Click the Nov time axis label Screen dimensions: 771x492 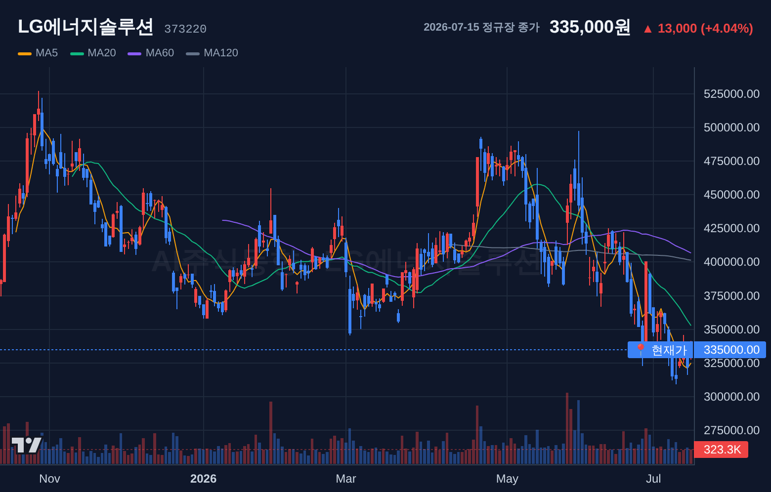coord(49,479)
